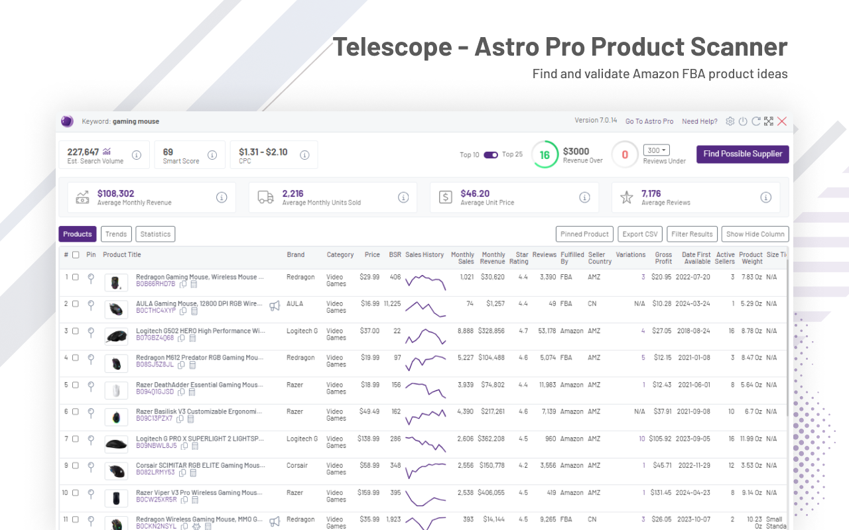Check the box for row 9 Corsair SCIMITAR
The width and height of the screenshot is (849, 530).
[76, 466]
